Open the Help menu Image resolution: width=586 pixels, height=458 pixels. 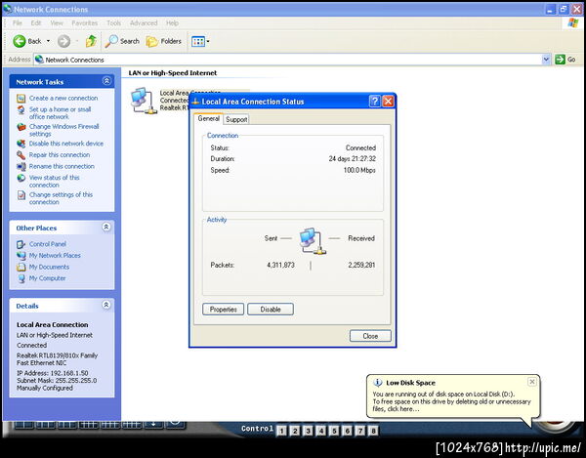pos(172,23)
